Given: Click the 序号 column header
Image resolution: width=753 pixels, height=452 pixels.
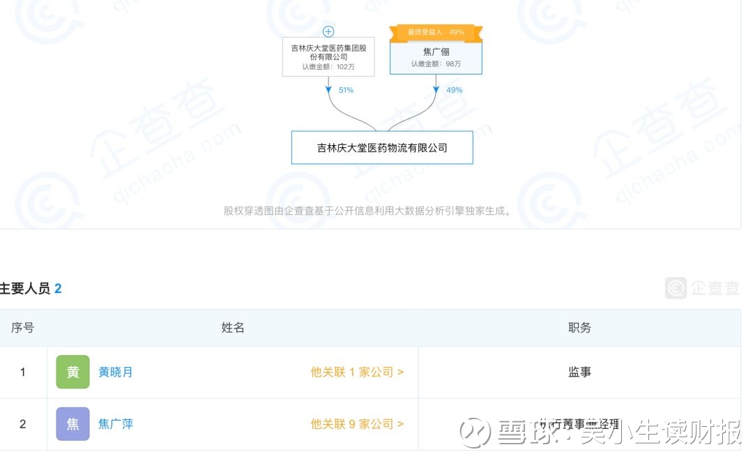Looking at the screenshot, I should coord(23,328).
